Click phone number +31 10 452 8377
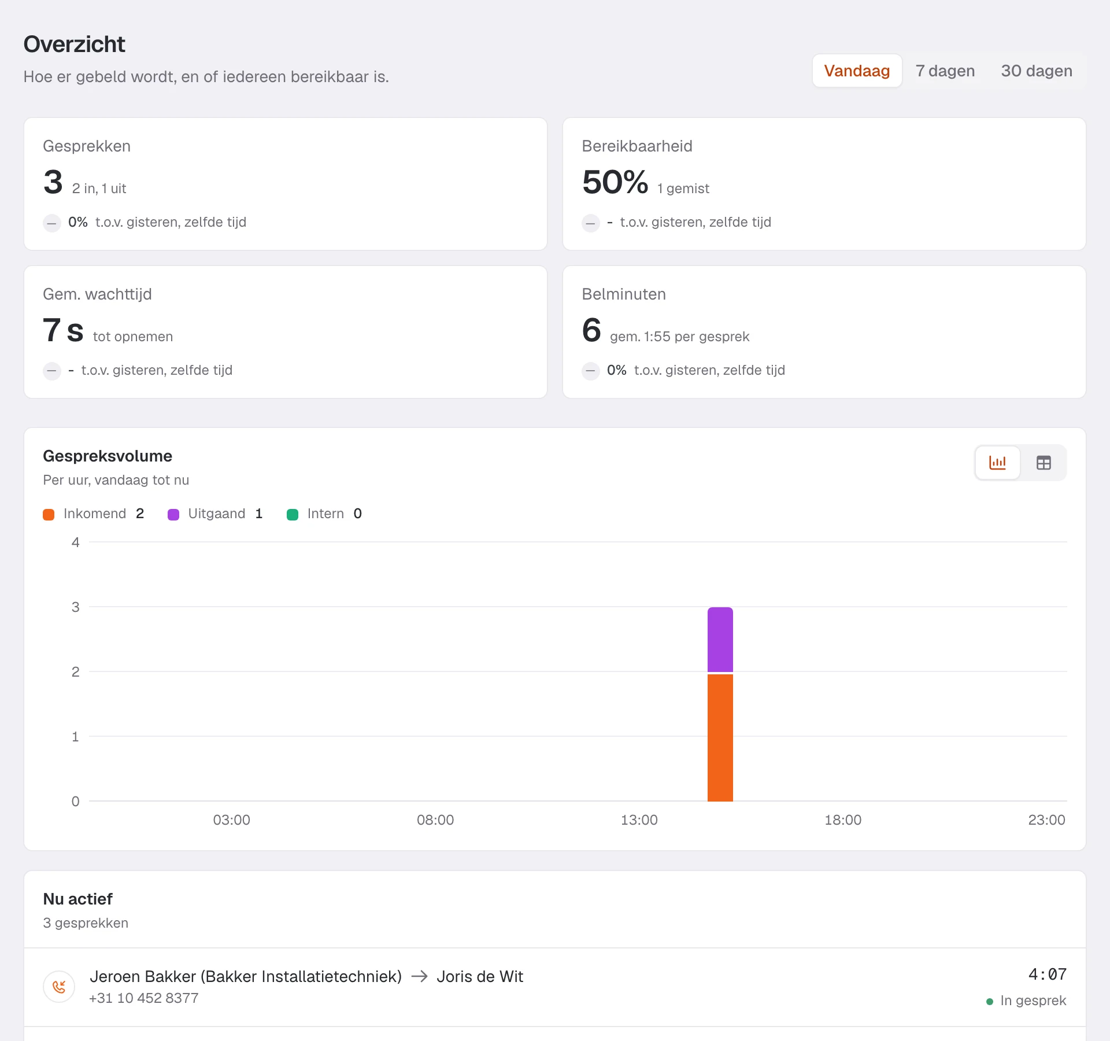1110x1041 pixels. (x=144, y=998)
